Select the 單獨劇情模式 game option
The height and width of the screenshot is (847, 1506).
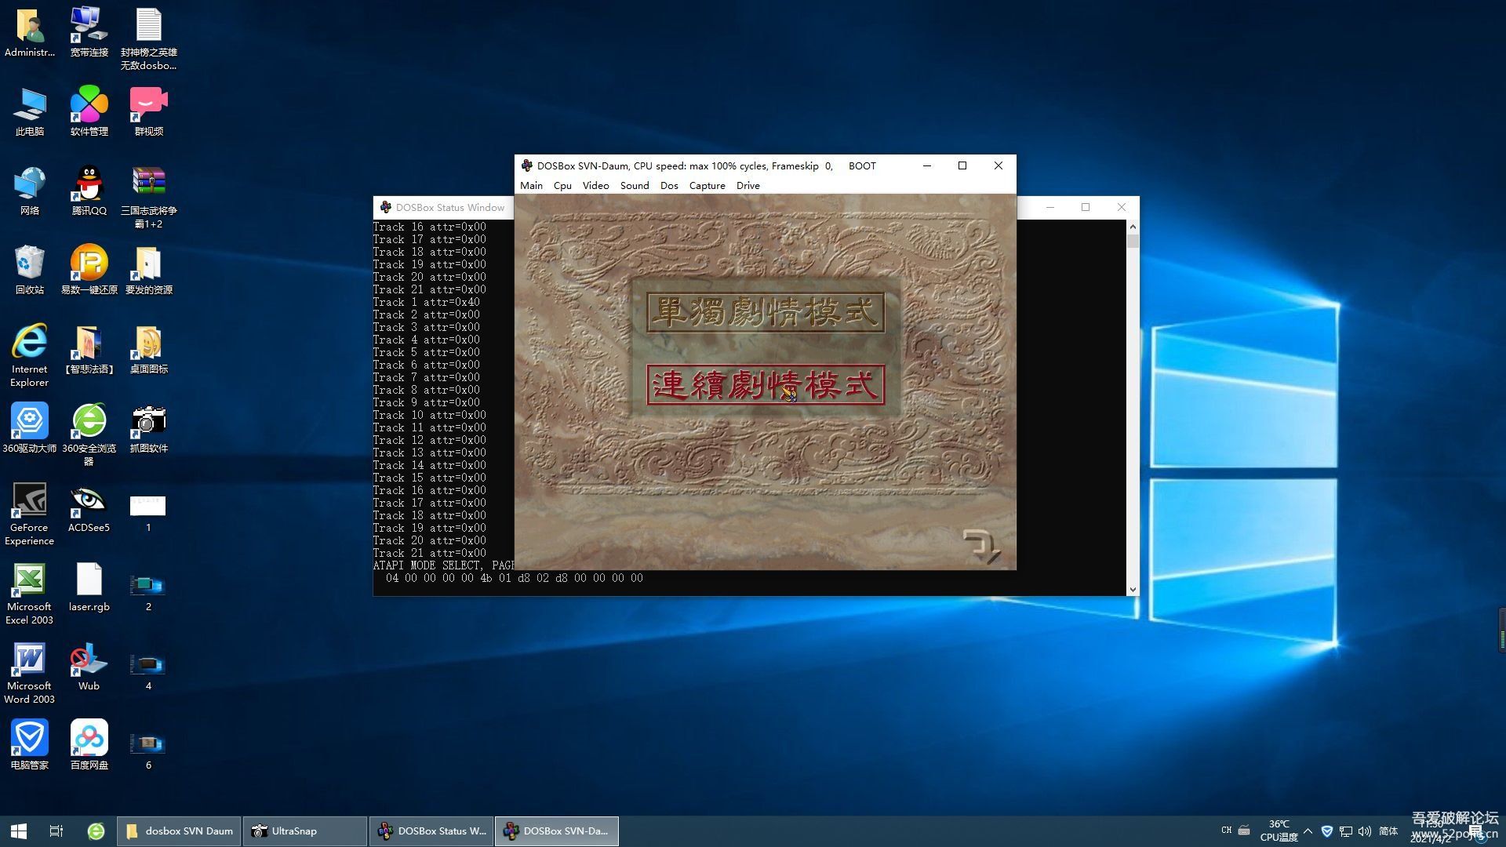(x=765, y=312)
